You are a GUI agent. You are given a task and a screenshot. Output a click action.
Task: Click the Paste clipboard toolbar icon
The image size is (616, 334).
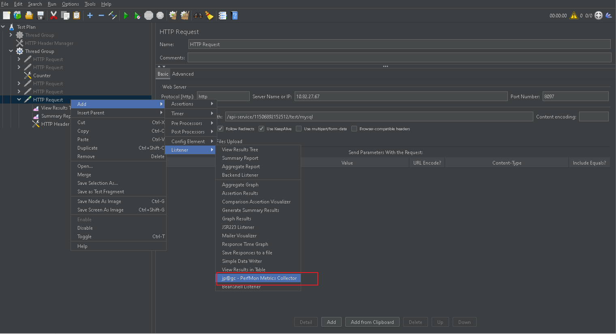(77, 15)
